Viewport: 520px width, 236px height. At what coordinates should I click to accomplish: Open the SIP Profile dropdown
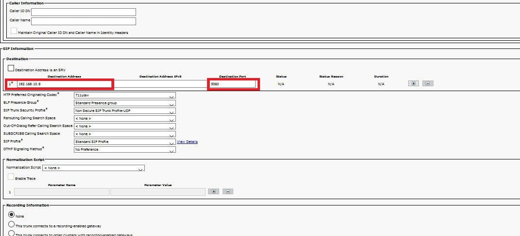125,142
